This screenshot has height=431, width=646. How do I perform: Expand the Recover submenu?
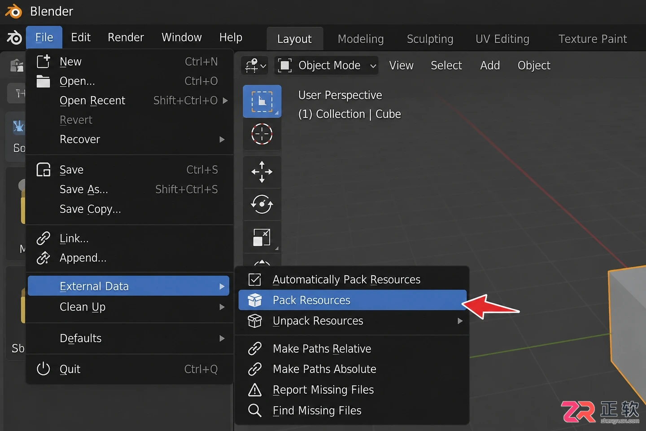click(222, 140)
